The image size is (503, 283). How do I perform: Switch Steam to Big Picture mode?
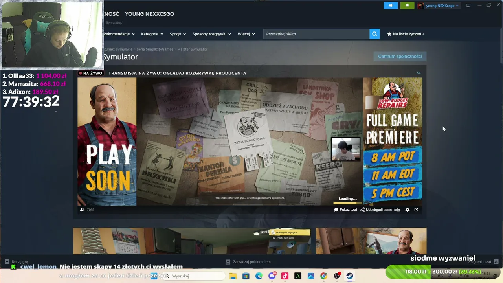468,6
